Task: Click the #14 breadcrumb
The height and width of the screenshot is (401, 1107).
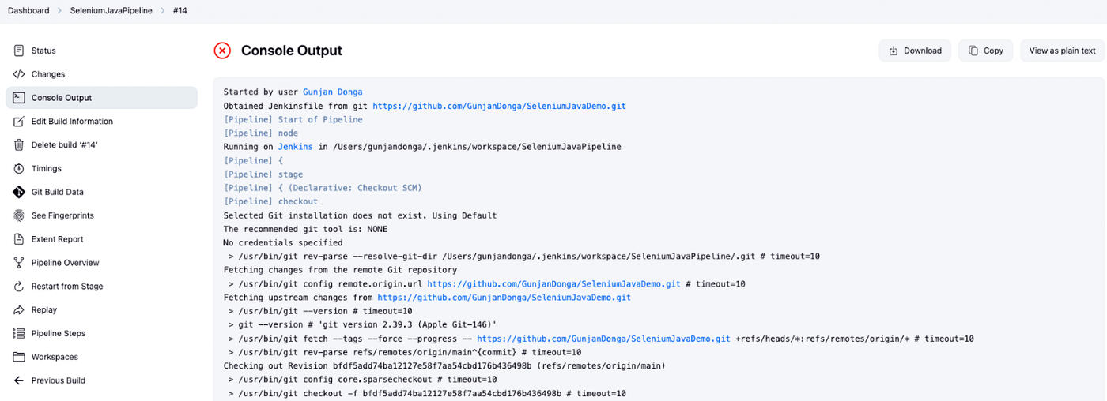Action: point(180,11)
